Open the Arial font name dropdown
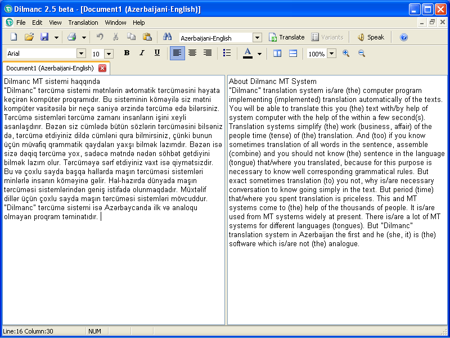The image size is (450, 338). click(81, 54)
